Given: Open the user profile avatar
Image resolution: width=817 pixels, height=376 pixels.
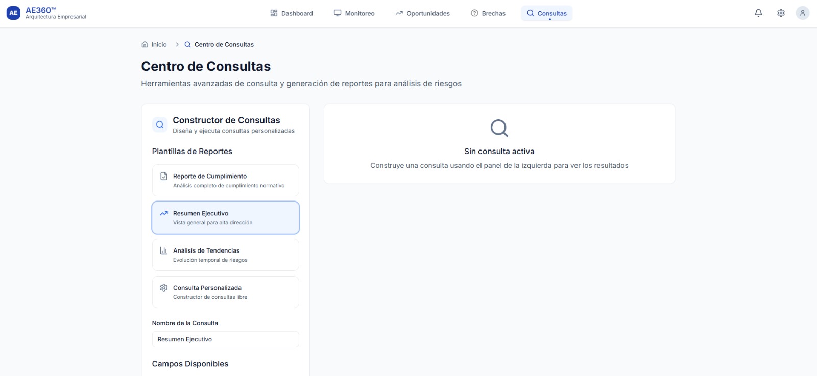Looking at the screenshot, I should 802,13.
